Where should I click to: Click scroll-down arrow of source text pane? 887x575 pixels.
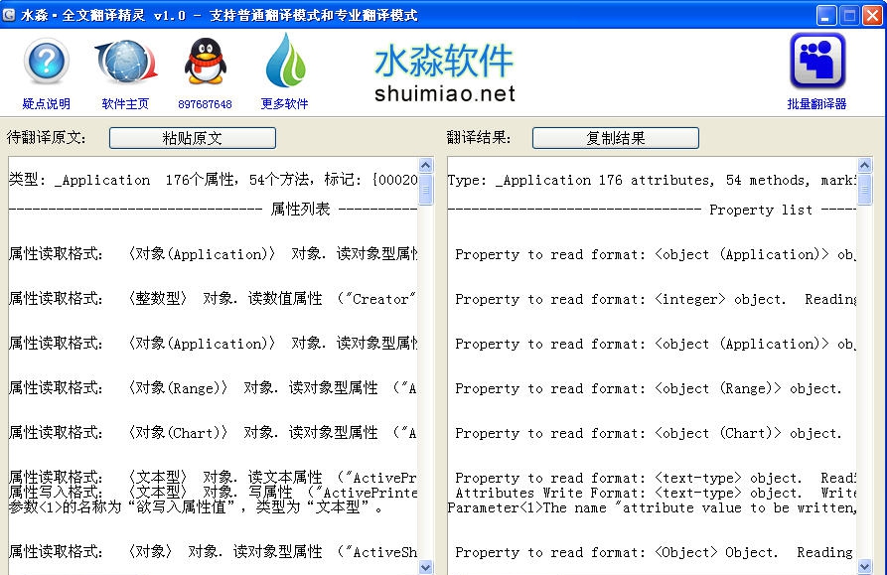coord(426,566)
